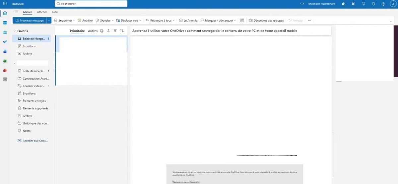Open Déclaration de confidentialité link in email
This screenshot has width=398, height=184.
coord(186,182)
